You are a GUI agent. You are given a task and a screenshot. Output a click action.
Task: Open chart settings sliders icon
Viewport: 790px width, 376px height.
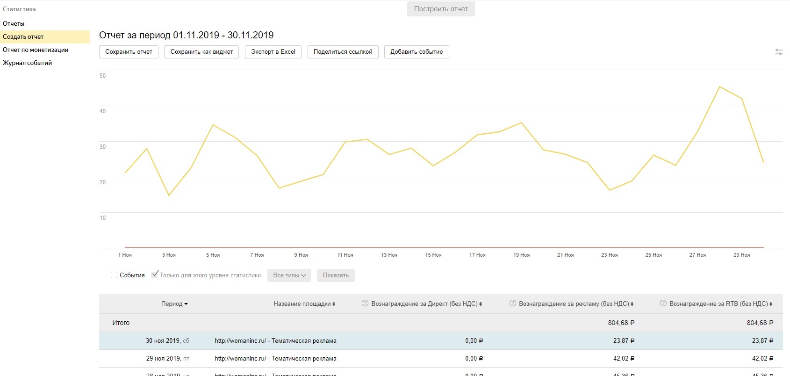click(x=779, y=52)
